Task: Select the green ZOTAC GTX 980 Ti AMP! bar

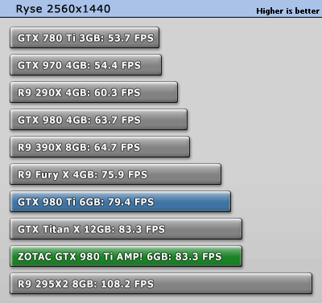Action: click(x=126, y=256)
